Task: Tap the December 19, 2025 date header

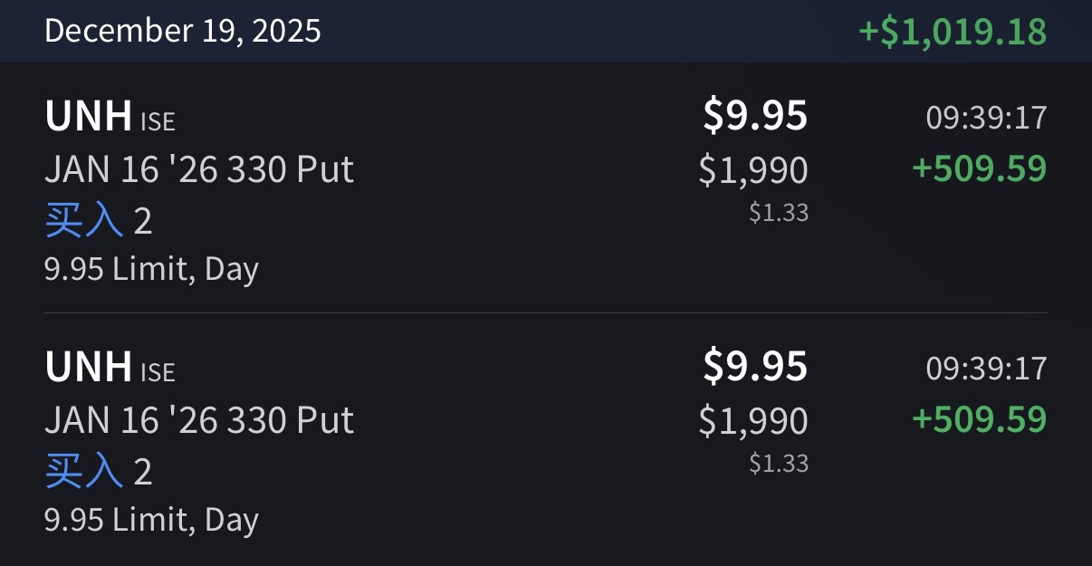Action: click(x=182, y=31)
